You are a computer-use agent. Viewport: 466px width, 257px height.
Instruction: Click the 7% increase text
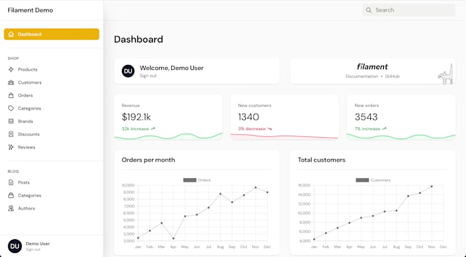(x=367, y=129)
